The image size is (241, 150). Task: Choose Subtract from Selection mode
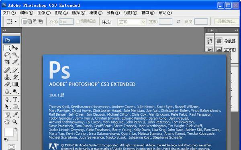click(35, 22)
